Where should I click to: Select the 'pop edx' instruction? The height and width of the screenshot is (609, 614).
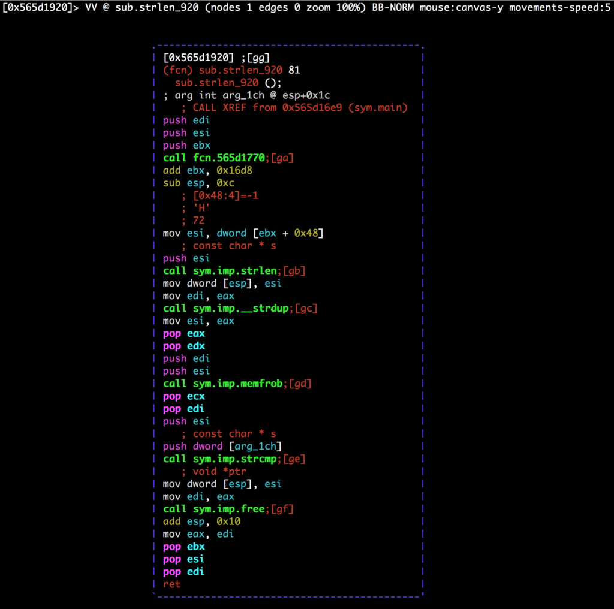coord(184,346)
